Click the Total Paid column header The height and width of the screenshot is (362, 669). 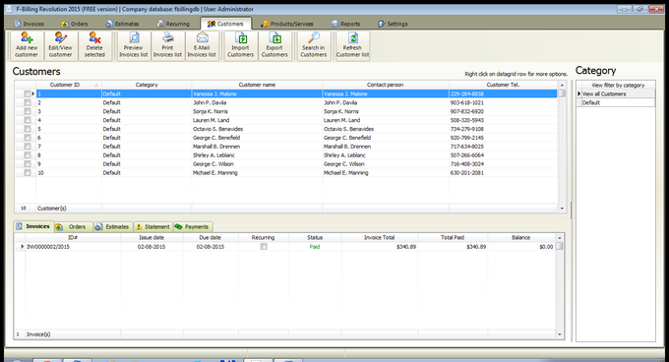tap(453, 237)
